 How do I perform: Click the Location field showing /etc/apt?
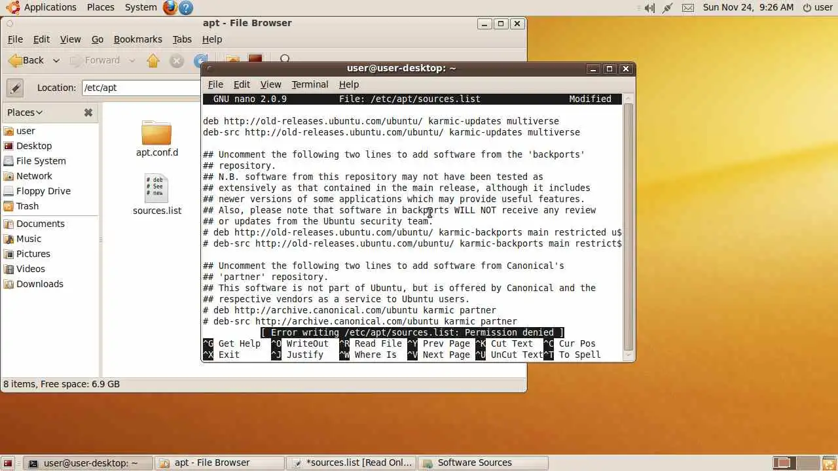coord(141,88)
